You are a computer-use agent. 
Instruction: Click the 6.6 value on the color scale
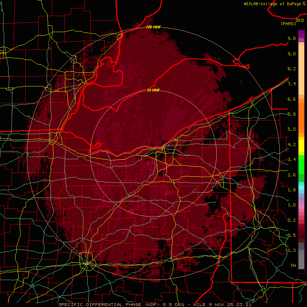292,99
